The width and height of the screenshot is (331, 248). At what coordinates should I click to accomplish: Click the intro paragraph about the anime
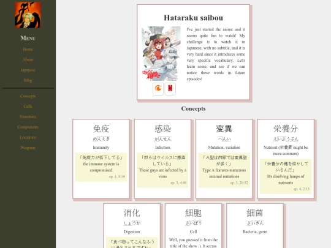216,54
